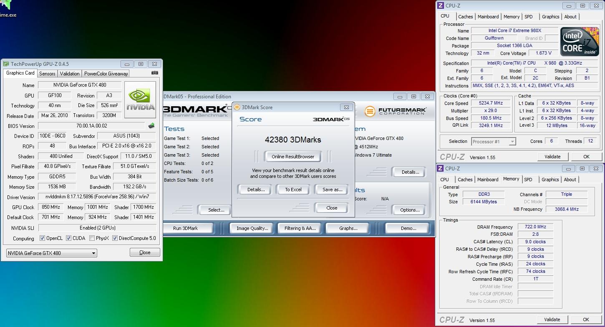The image size is (605, 327).
Task: Open PowerColor Giveaway tab in GPU-Z
Action: pyautogui.click(x=106, y=73)
